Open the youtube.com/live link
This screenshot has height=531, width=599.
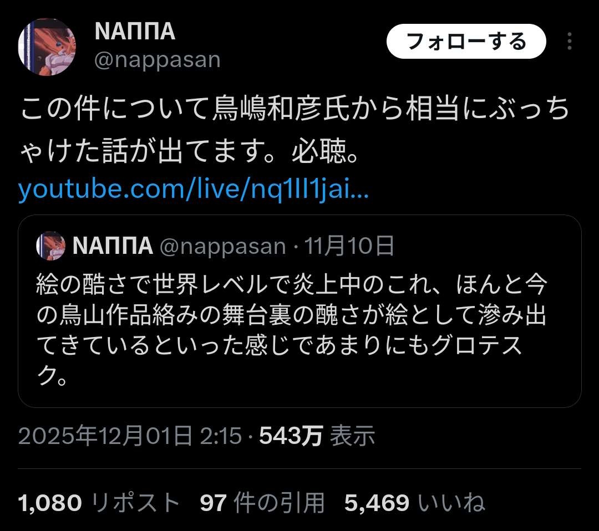tap(194, 188)
